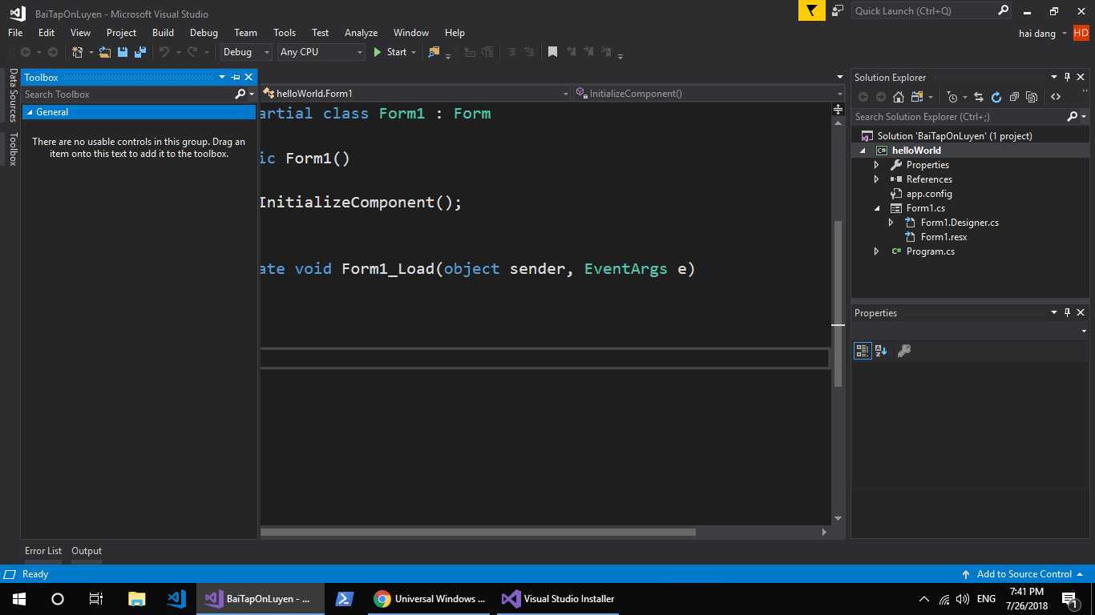This screenshot has width=1095, height=615.
Task: Toggle Toolbox auto-hide pin
Action: tap(236, 77)
